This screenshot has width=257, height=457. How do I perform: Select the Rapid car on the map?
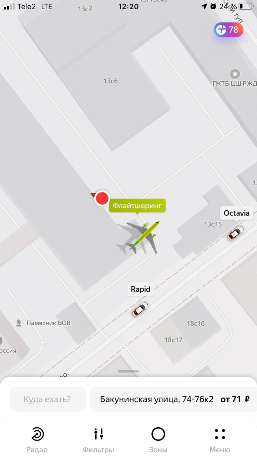(x=140, y=309)
